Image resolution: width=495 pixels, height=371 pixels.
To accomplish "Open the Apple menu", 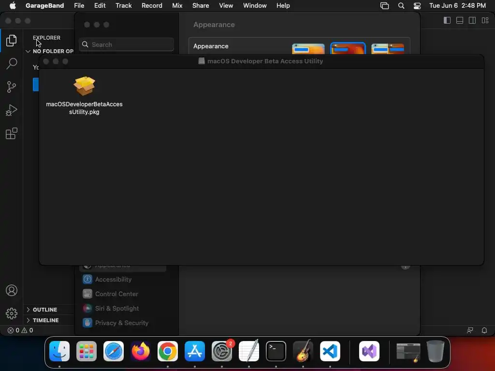I will pos(13,5).
